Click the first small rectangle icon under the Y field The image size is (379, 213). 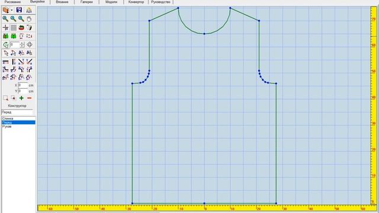pyautogui.click(x=5, y=98)
